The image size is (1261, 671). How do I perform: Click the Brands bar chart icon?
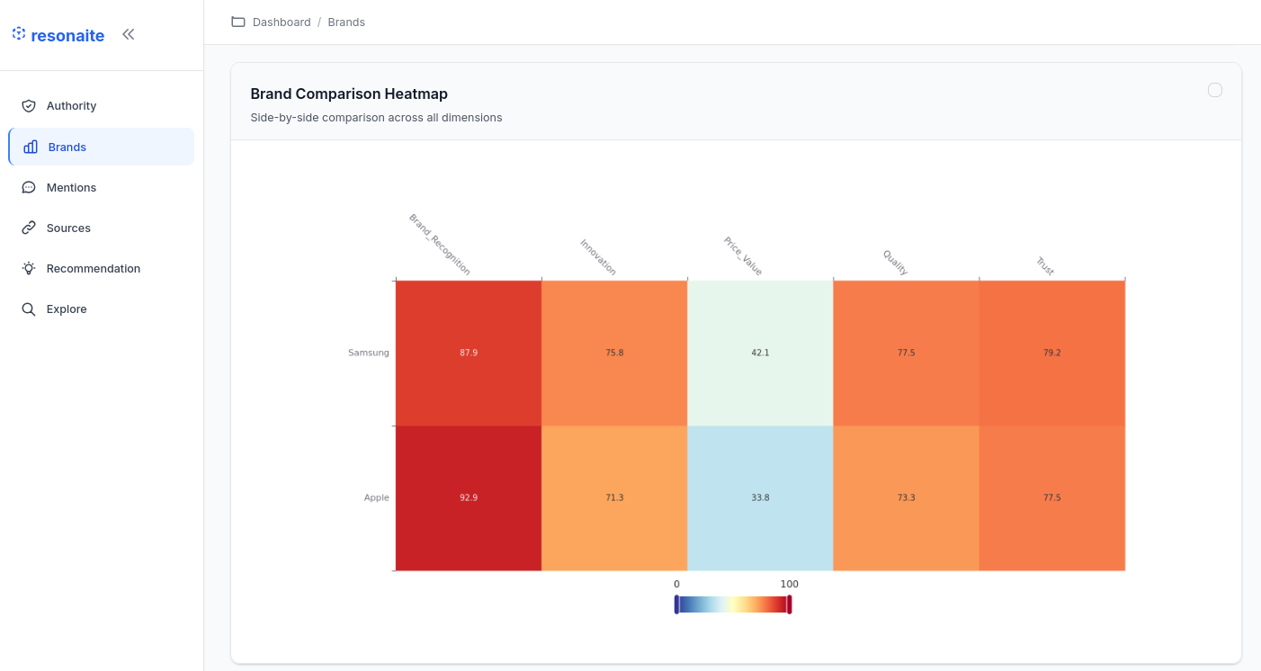point(30,146)
